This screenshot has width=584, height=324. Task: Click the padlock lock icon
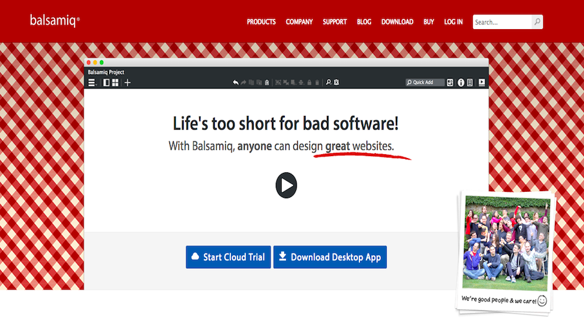point(309,82)
